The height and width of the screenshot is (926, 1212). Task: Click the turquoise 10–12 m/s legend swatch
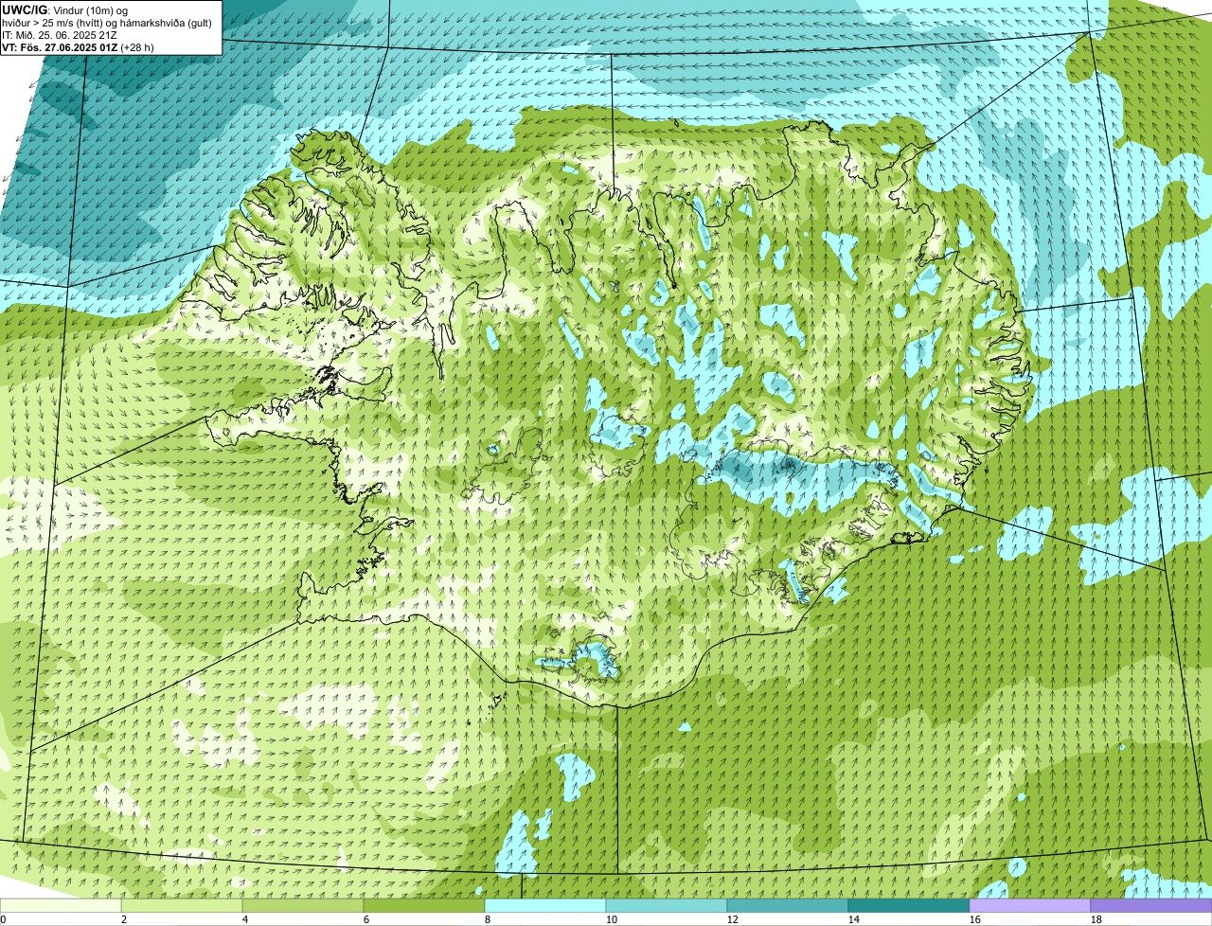pos(667,905)
